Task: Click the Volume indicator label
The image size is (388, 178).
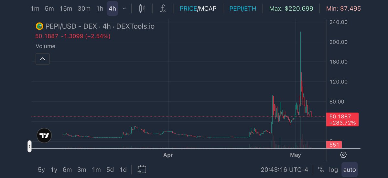Action: pyautogui.click(x=45, y=46)
